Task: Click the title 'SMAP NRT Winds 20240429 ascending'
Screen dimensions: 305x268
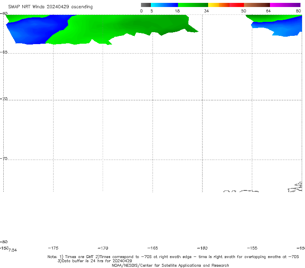Action: click(x=50, y=7)
